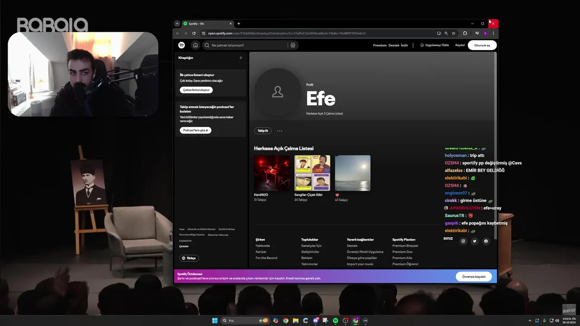
Task: Open media control icon in Chrome toolbar
Action: [477, 33]
